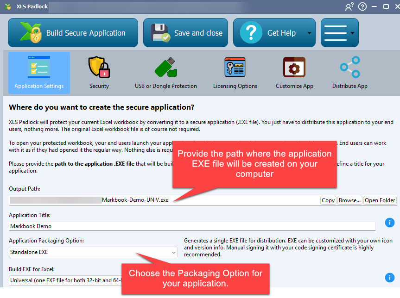The image size is (400, 298).
Task: Click info icon beside Build EXE option
Action: (390, 278)
